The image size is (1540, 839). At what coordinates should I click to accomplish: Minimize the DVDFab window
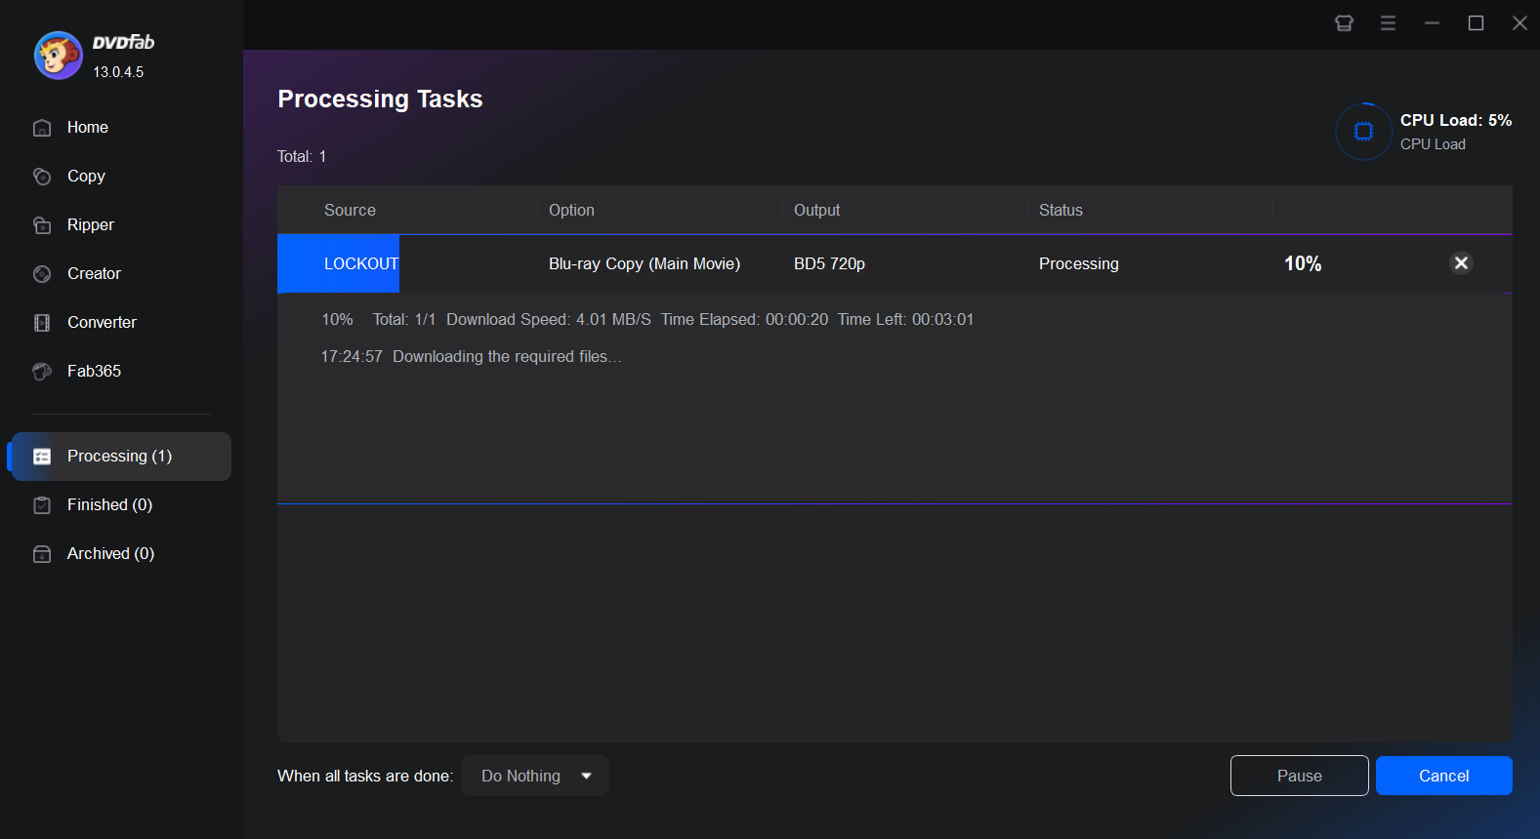pos(1432,23)
